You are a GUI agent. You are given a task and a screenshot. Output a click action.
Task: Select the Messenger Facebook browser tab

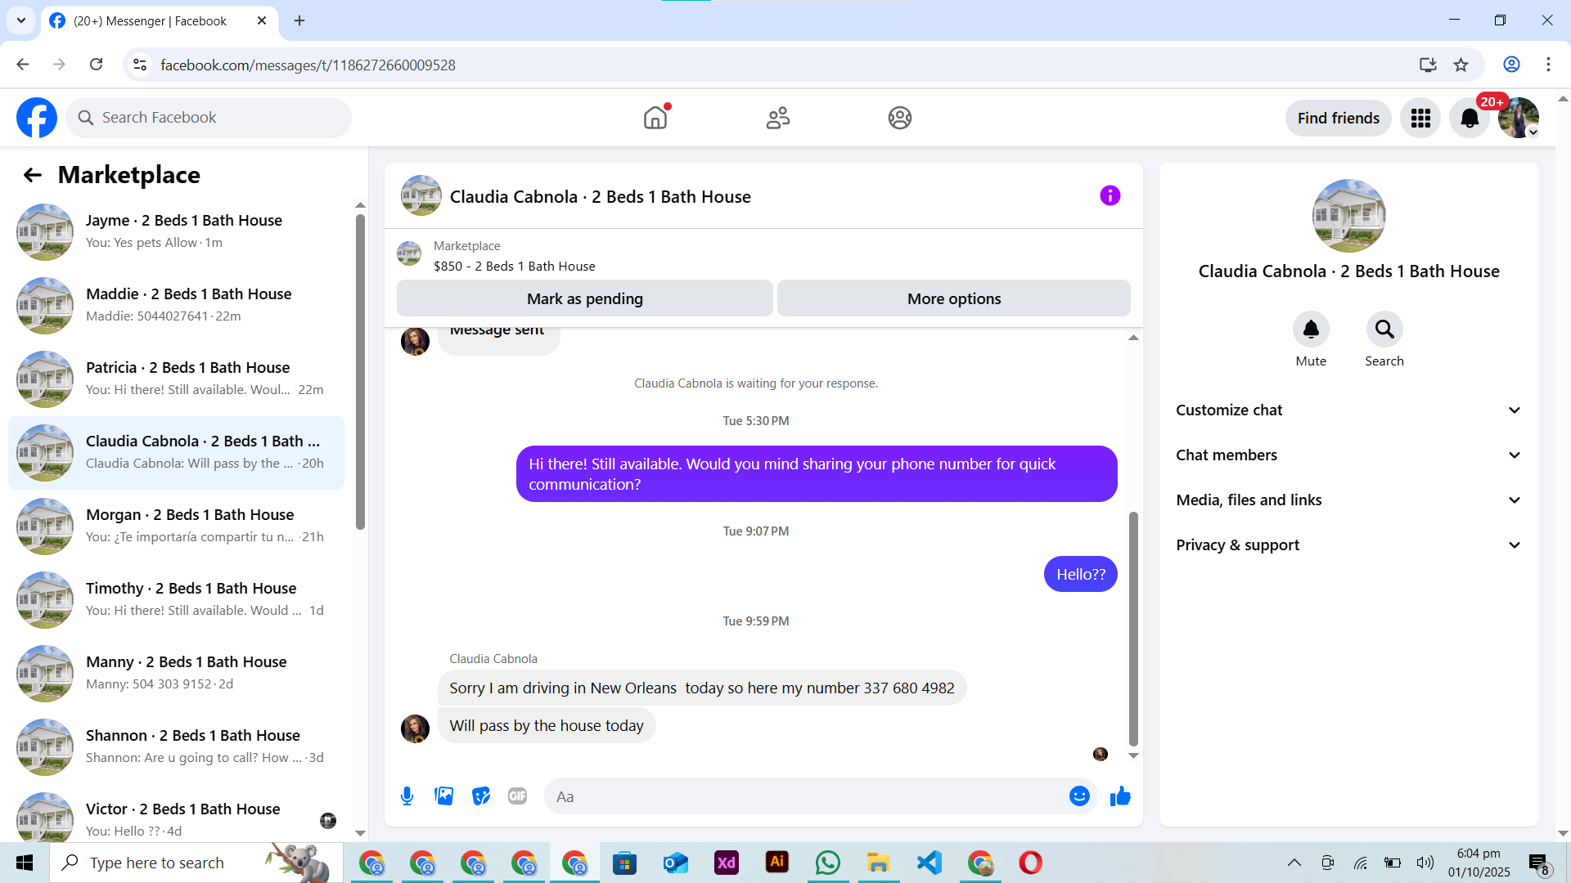click(x=158, y=21)
